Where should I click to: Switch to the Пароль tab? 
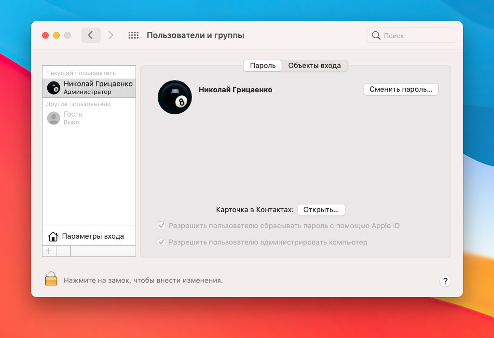point(262,66)
